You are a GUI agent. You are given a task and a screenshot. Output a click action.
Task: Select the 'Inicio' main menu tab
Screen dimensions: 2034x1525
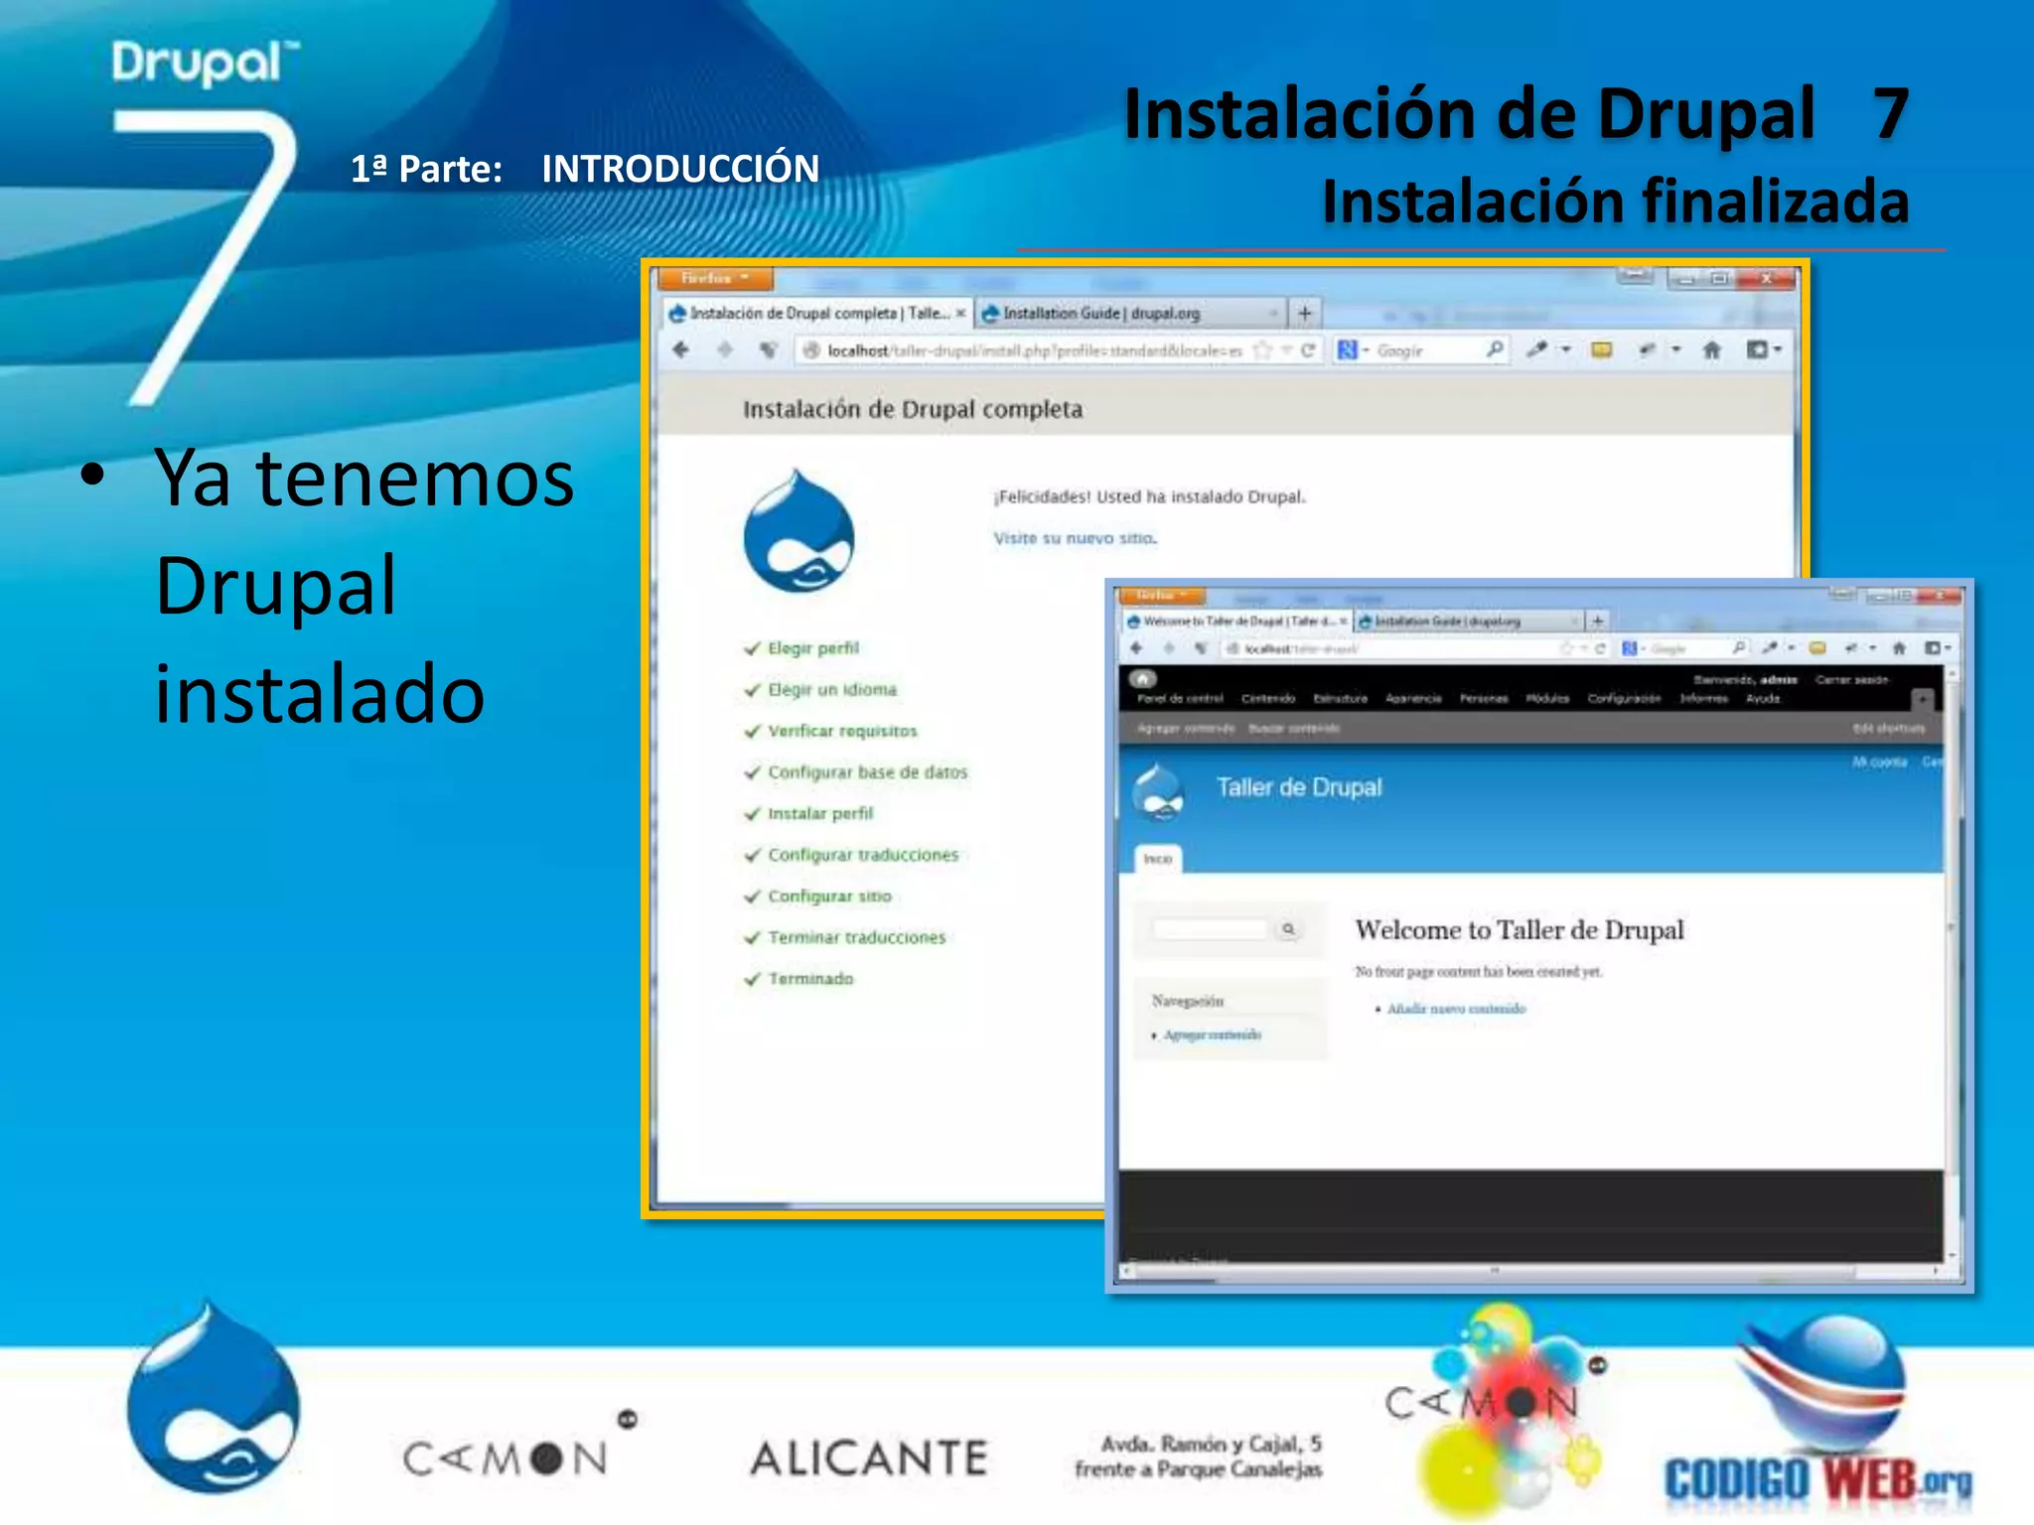pyautogui.click(x=1158, y=859)
